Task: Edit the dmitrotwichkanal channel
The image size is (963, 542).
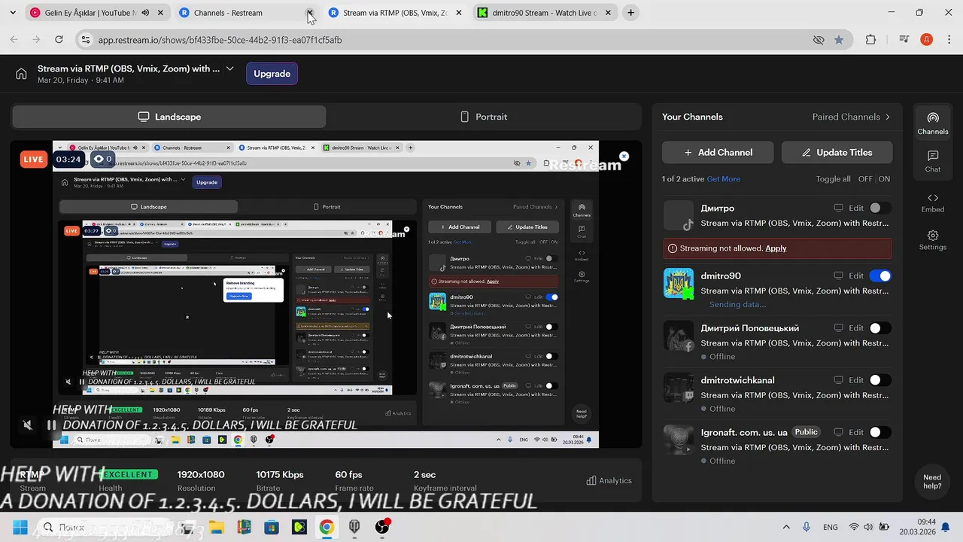Action: (x=856, y=380)
